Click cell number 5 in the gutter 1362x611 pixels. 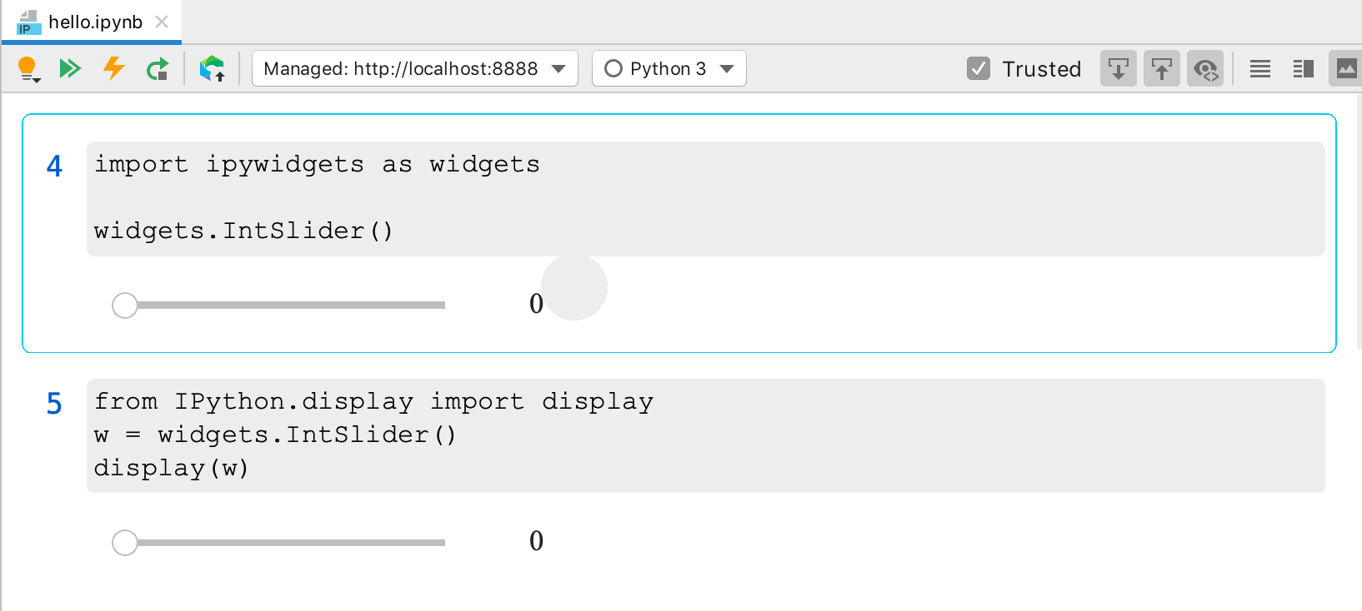pos(54,404)
